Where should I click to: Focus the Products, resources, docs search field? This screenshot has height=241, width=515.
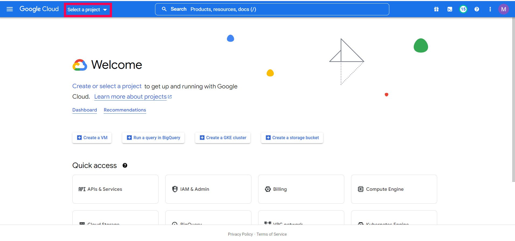272,9
